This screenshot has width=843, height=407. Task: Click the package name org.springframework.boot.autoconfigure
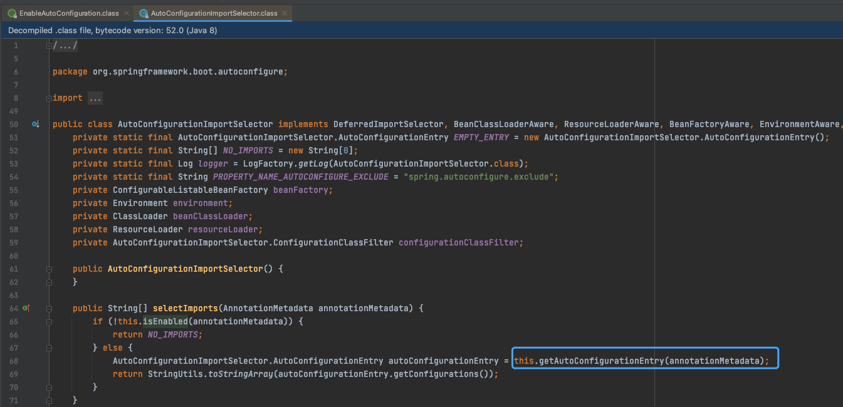point(188,72)
